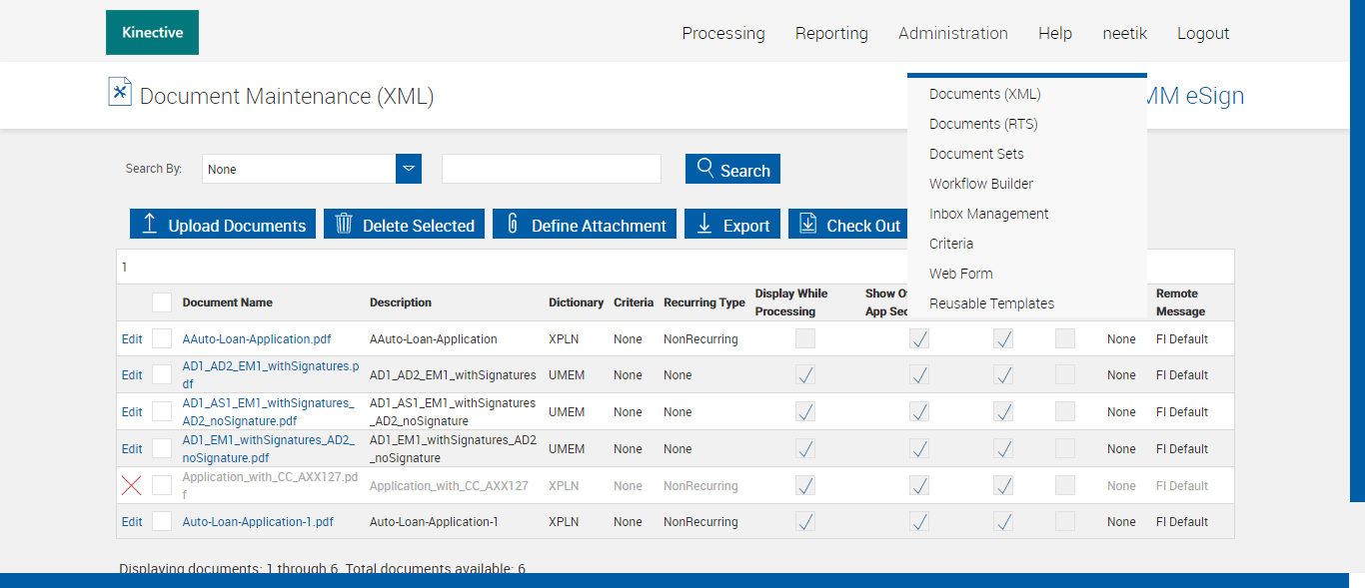This screenshot has width=1365, height=588.
Task: Click the paperclip Define Attachment icon
Action: click(x=513, y=224)
